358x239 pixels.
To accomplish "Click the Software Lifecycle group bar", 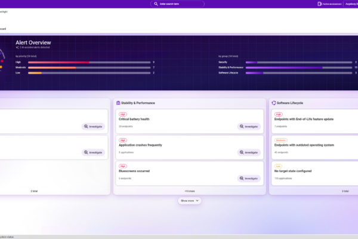I will click(299, 73).
